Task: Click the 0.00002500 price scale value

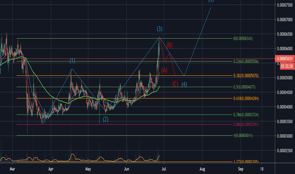Action: 285,151
